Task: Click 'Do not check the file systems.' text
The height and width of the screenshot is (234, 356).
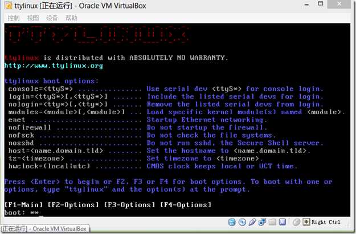Action: (x=211, y=135)
